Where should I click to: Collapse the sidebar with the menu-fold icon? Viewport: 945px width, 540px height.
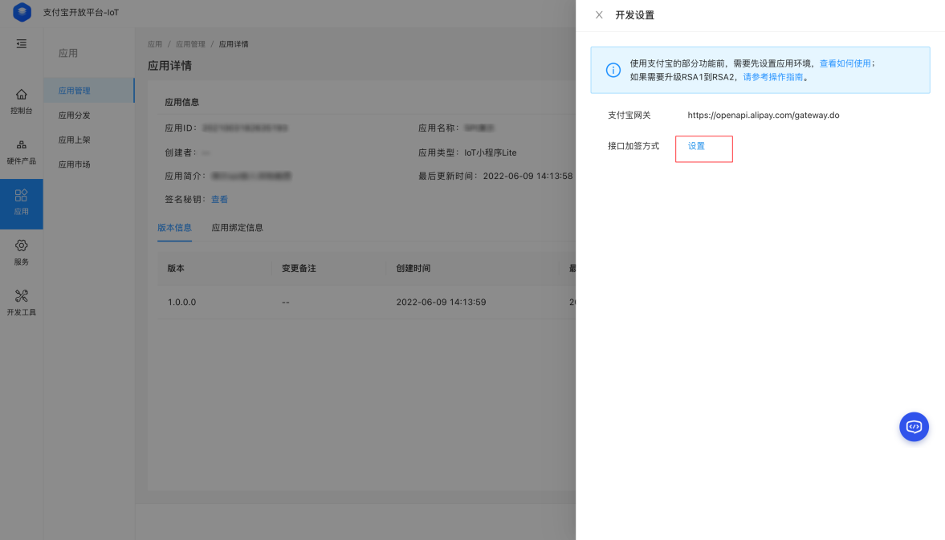pos(21,44)
